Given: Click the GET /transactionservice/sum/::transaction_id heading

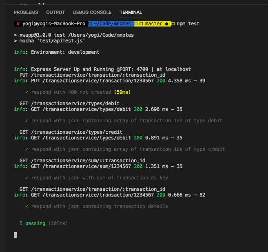Looking at the screenshot, I should coord(82,161).
